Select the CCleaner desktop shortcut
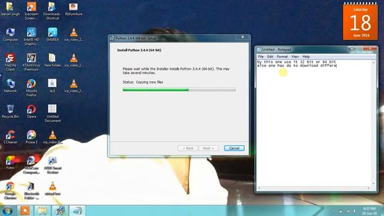This screenshot has width=384, height=216. point(10,137)
